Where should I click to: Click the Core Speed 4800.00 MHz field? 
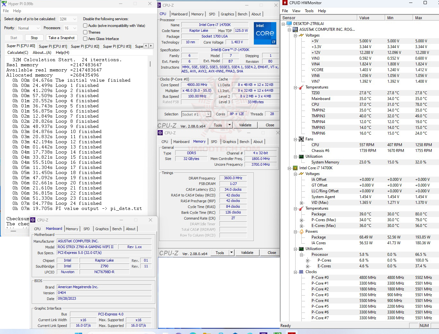point(197,85)
